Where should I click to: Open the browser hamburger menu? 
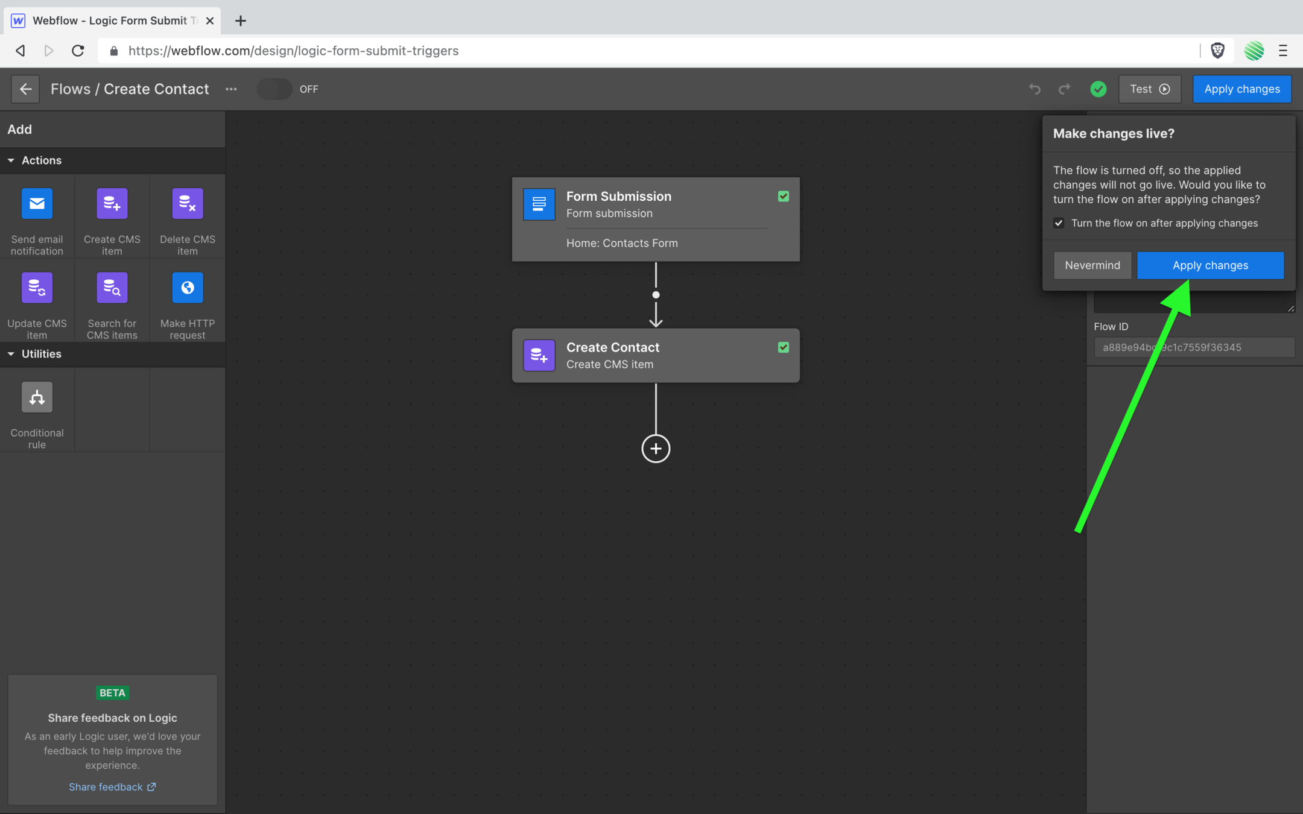[x=1283, y=51]
